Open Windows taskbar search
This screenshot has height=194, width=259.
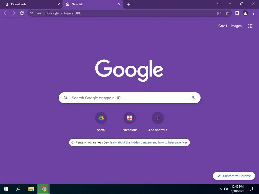[x=18, y=189]
